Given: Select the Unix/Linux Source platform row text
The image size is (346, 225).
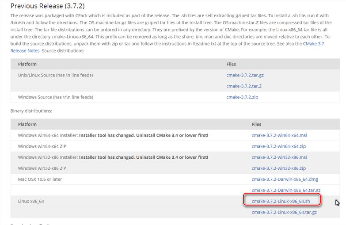Looking at the screenshot, I should point(55,75).
